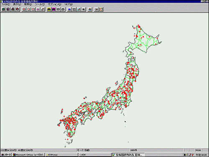Click the print icon in toolbar
Screen dimensions: 209x157
click(x=13, y=9)
